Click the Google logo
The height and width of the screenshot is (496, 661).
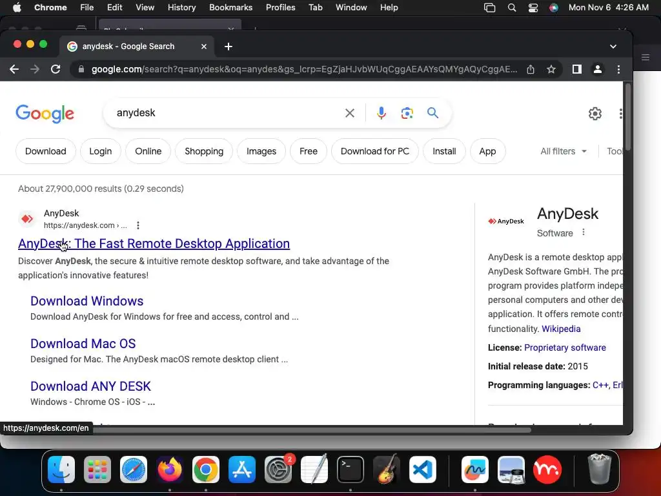pos(45,114)
